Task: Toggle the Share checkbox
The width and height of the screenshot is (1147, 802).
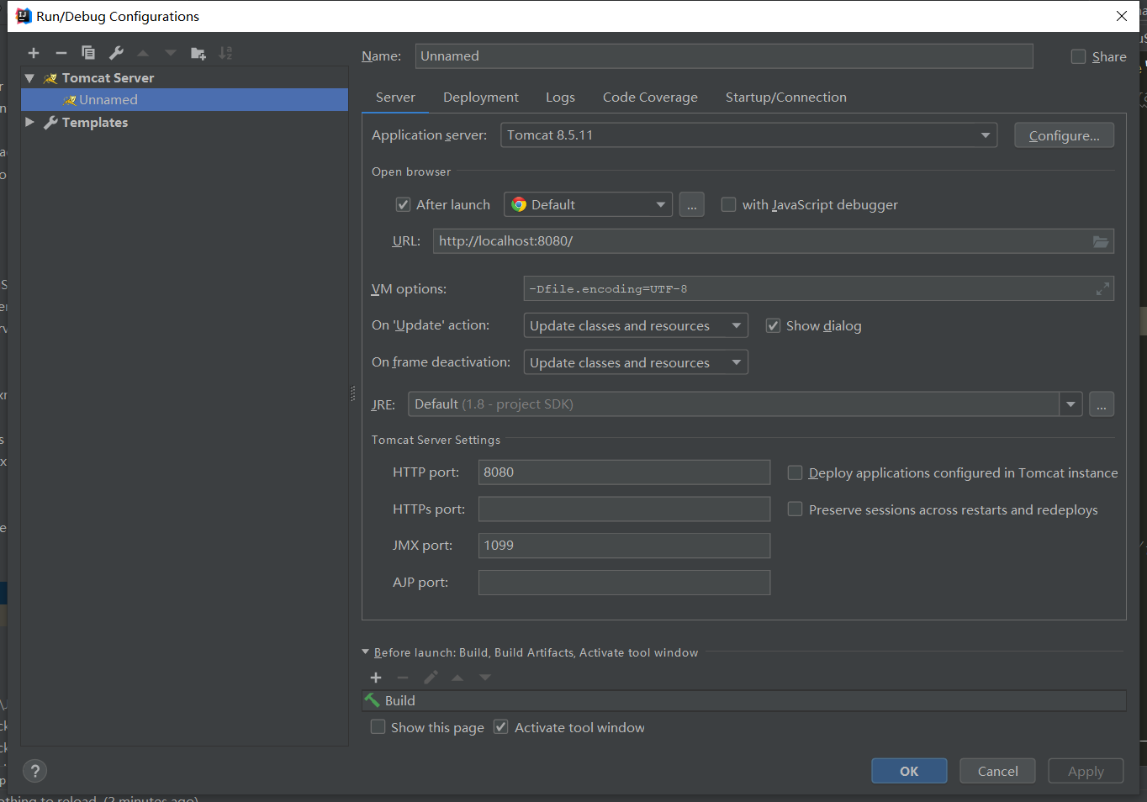Action: click(x=1078, y=56)
